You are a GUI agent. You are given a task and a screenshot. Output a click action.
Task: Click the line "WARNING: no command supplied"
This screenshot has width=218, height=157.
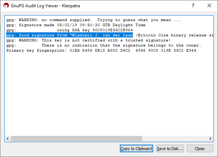click(93, 20)
